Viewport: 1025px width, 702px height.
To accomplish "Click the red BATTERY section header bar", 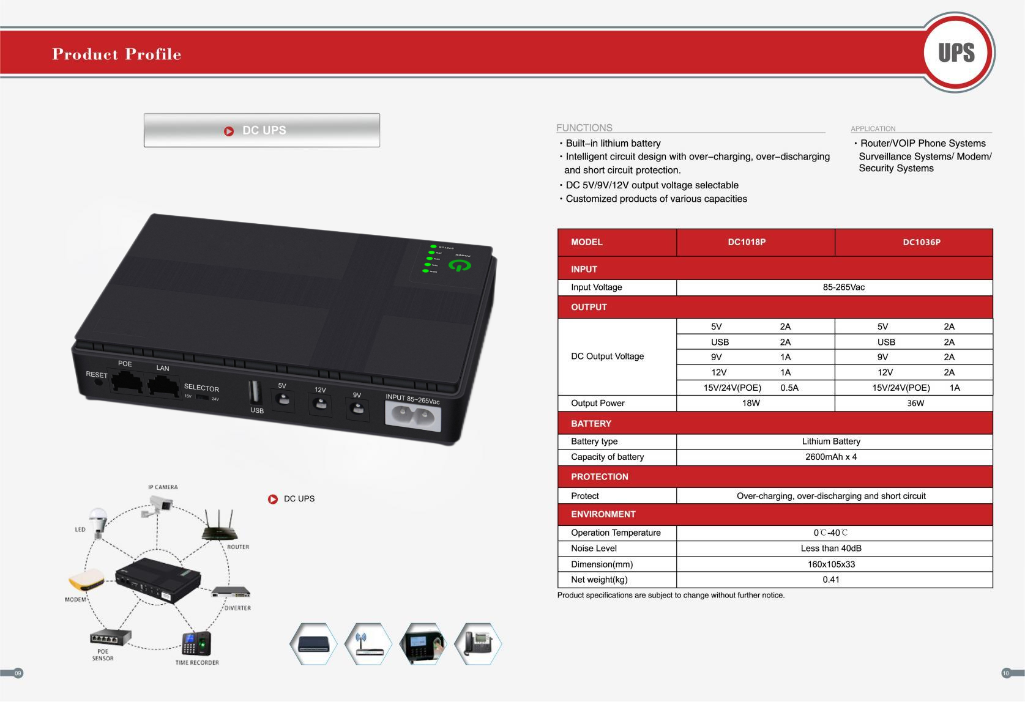I will click(774, 423).
